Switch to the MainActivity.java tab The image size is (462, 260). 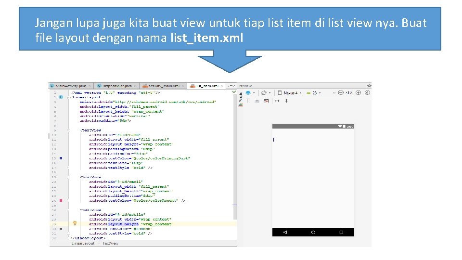point(71,86)
